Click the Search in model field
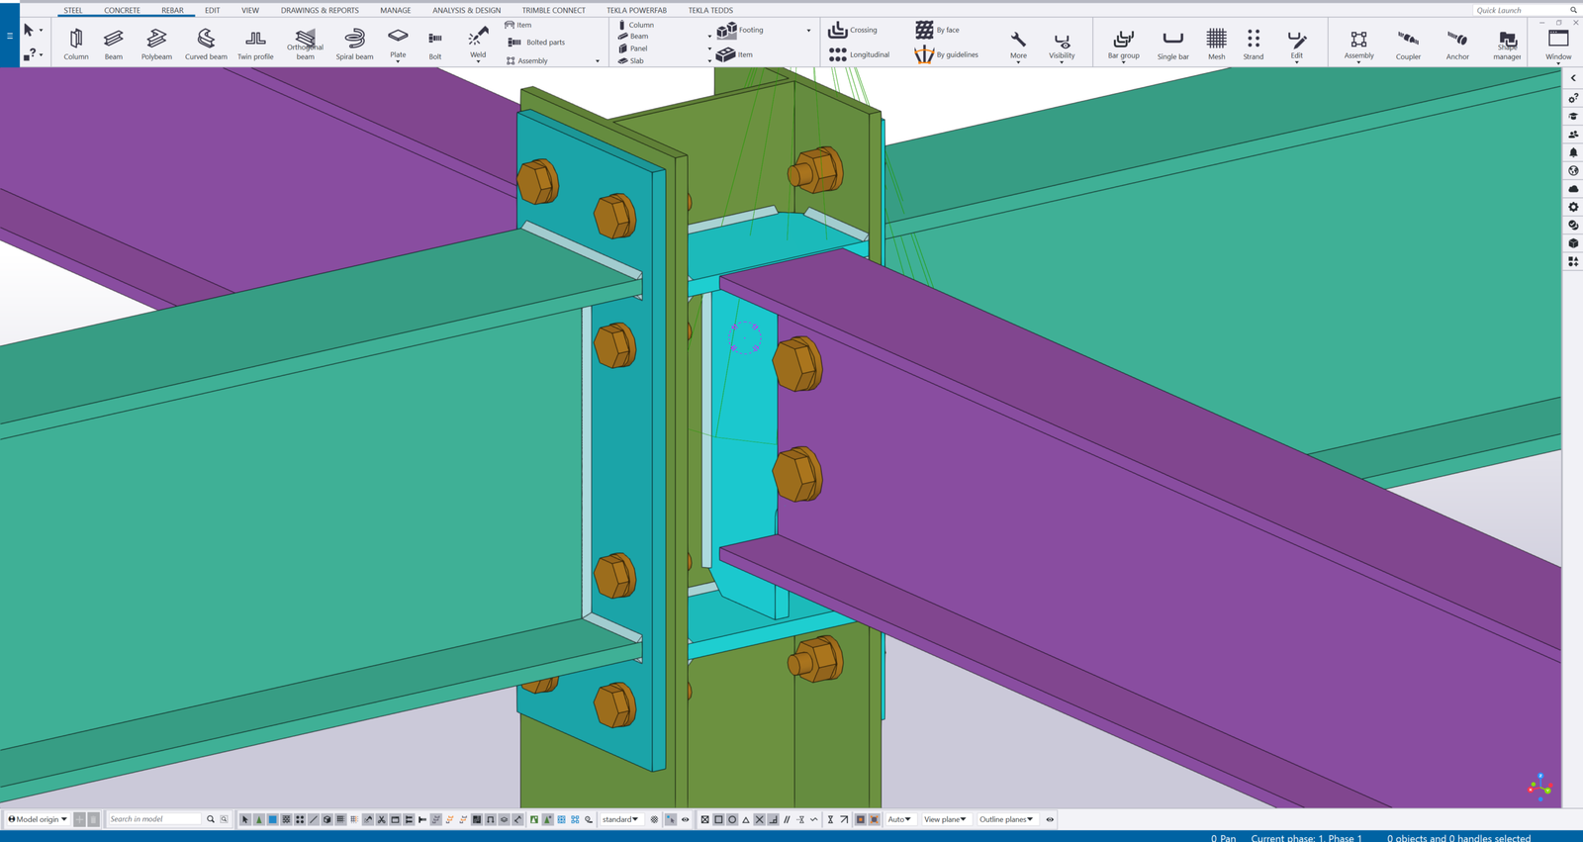Image resolution: width=1583 pixels, height=842 pixels. (155, 819)
